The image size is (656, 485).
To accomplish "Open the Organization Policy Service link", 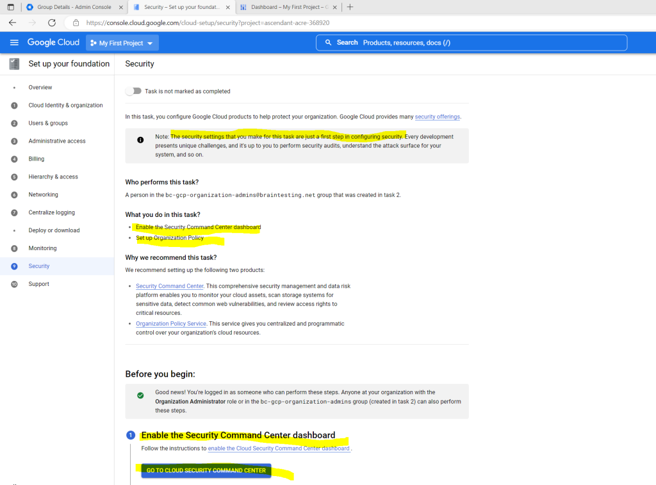I will pos(170,324).
